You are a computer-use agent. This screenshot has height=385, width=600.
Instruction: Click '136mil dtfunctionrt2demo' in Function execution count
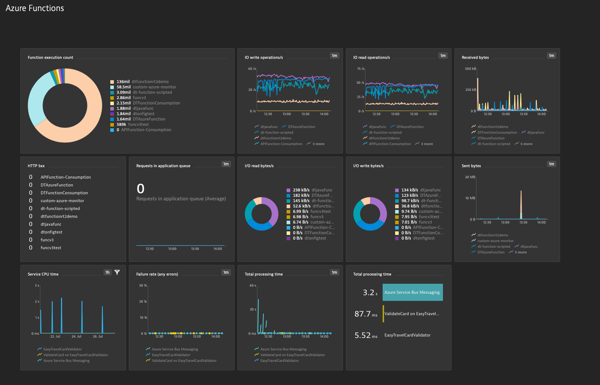click(x=140, y=82)
